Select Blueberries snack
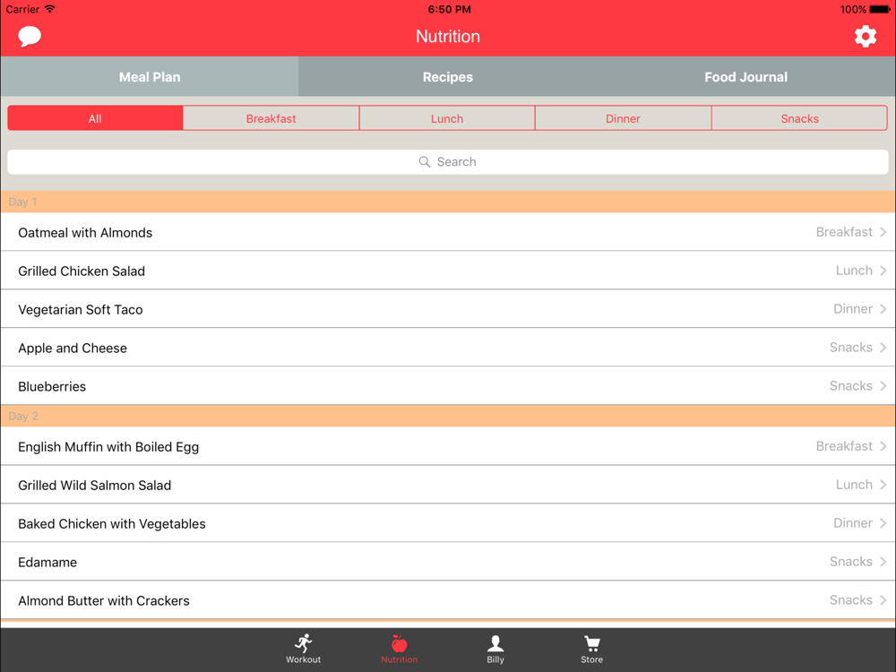Image resolution: width=896 pixels, height=672 pixels. (447, 385)
